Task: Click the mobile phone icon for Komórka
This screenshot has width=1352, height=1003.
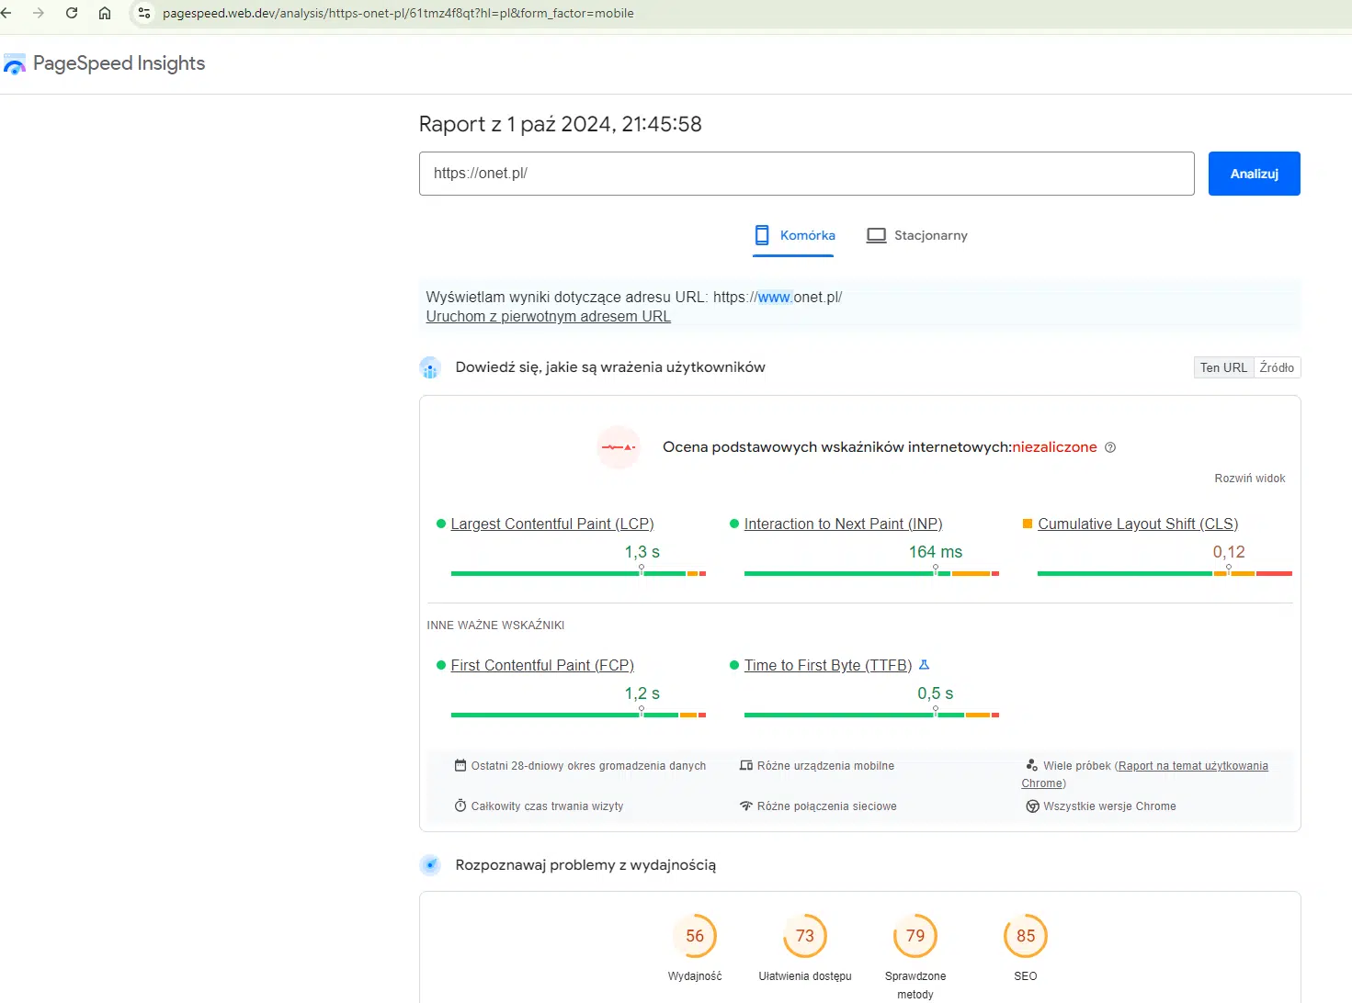Action: coord(762,235)
